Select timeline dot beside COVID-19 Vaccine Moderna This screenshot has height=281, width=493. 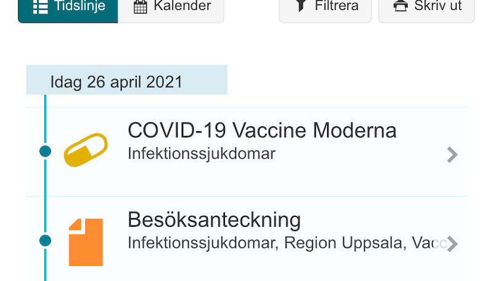coord(45,152)
